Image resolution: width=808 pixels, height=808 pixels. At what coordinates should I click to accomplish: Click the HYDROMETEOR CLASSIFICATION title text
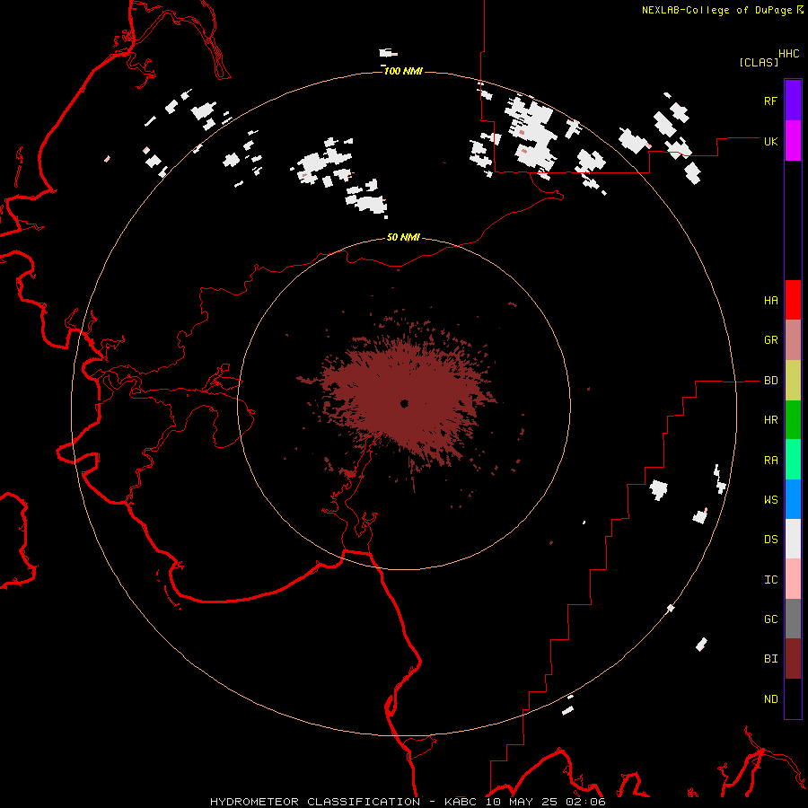click(315, 802)
